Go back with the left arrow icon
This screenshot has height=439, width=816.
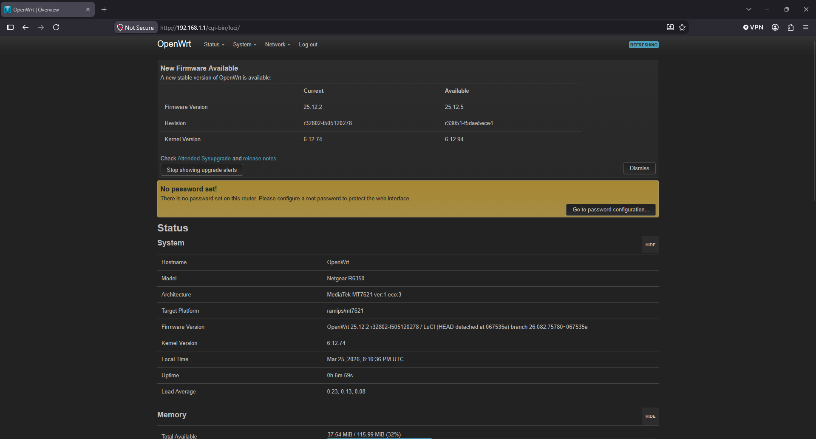[25, 27]
